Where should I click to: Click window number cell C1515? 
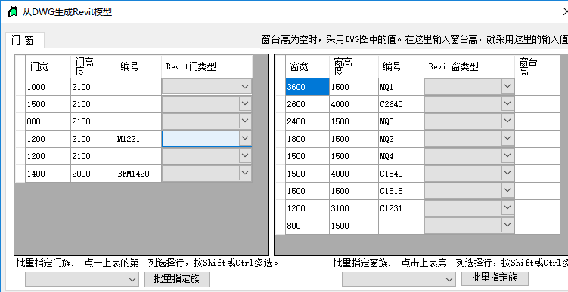click(x=401, y=191)
